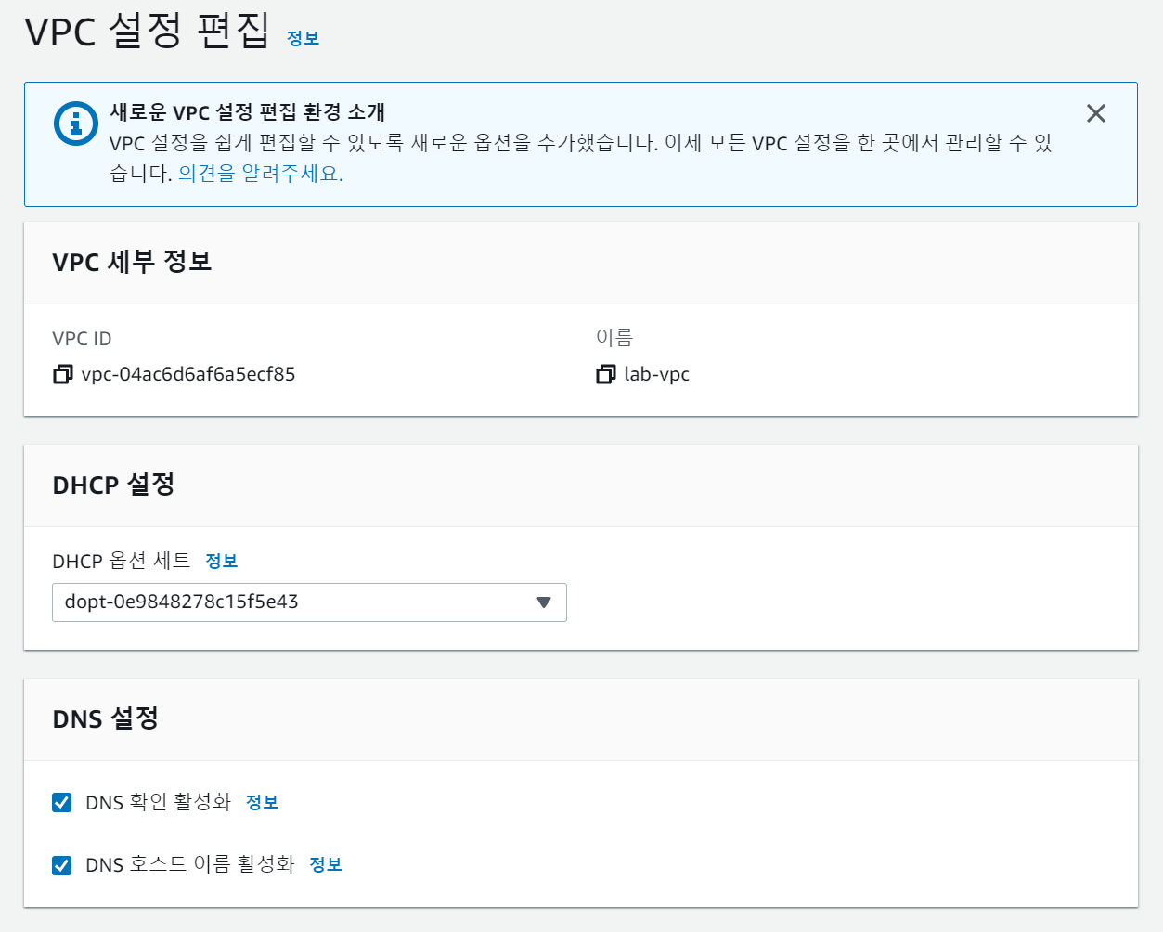The image size is (1163, 932).
Task: Expand the dopt-0e9848278c15f5e43 selector
Action: (x=309, y=602)
